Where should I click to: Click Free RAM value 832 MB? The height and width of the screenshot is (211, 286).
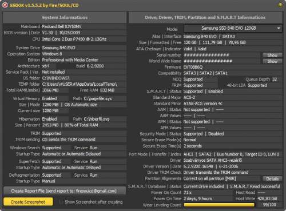click(x=107, y=90)
